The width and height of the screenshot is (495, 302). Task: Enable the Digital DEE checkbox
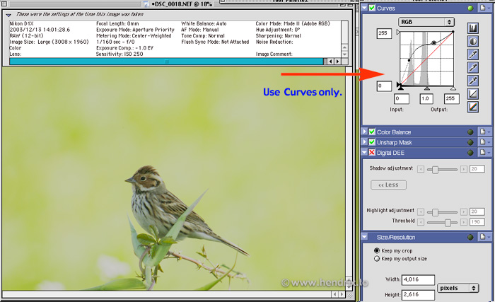pos(372,153)
